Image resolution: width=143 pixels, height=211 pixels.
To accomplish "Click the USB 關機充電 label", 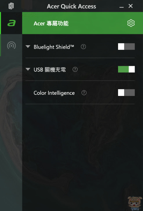I will point(50,70).
